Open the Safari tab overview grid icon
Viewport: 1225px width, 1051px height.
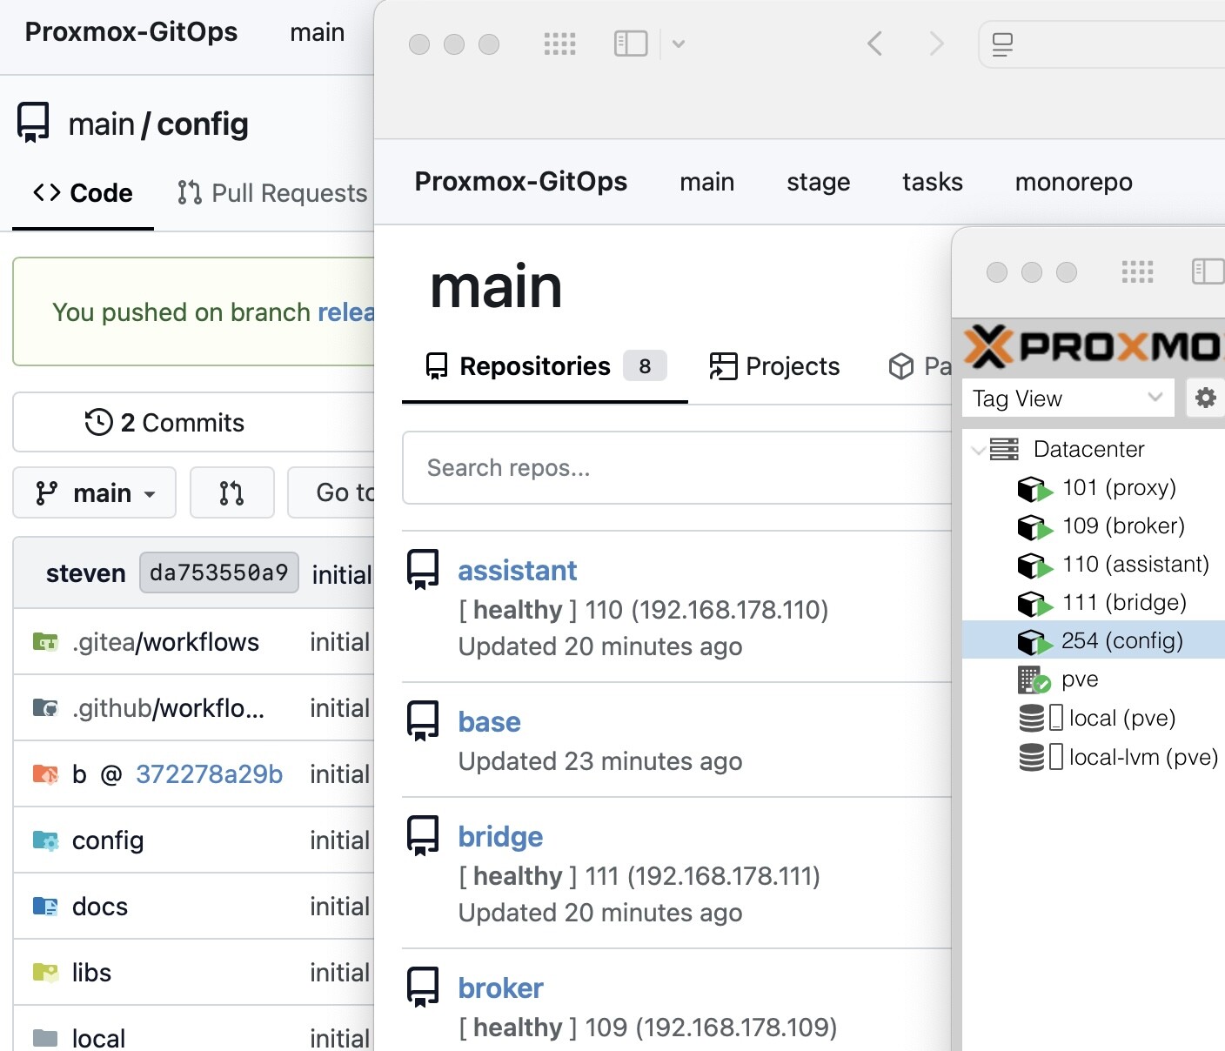point(560,44)
